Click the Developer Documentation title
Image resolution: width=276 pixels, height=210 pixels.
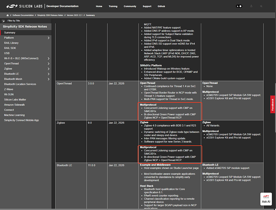62,6
